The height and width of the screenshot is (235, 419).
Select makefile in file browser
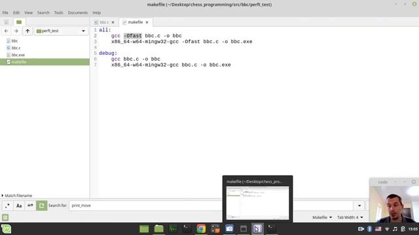[45, 62]
